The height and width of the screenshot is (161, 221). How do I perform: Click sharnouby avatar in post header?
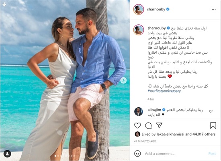tap(139, 10)
